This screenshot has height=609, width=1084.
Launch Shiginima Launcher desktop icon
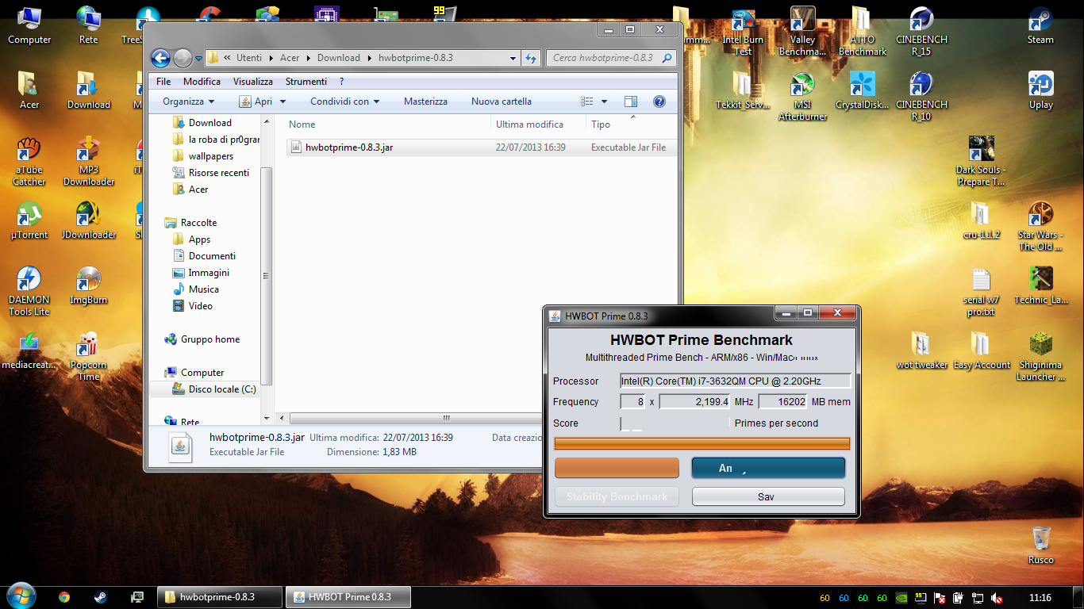[1040, 357]
